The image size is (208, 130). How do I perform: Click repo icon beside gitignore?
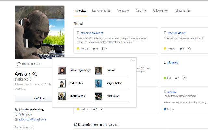pos(165,62)
